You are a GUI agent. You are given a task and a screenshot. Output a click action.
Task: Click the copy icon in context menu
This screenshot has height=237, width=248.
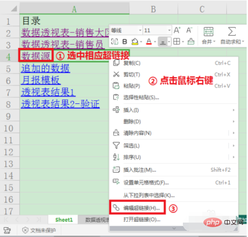point(116,63)
